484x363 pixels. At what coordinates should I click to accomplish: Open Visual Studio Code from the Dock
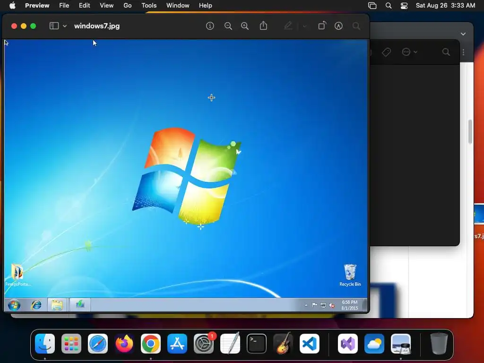tap(309, 344)
